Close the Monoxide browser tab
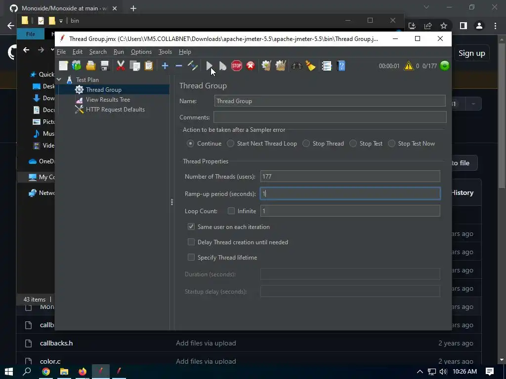506x379 pixels. tap(115, 8)
